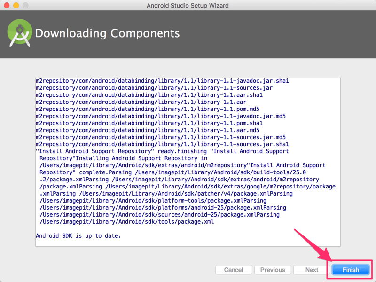The width and height of the screenshot is (376, 282).
Task: Click the Previous button
Action: pos(273,270)
